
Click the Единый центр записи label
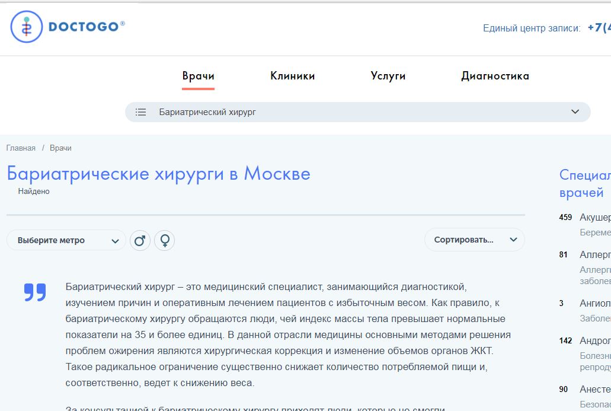coord(532,28)
